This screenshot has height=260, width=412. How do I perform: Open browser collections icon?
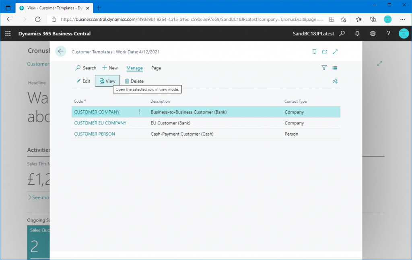373,19
